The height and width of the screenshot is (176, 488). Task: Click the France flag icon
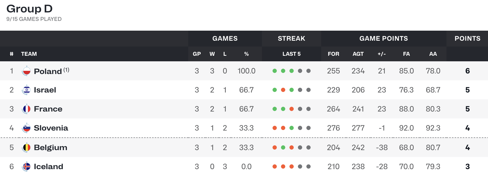click(26, 109)
